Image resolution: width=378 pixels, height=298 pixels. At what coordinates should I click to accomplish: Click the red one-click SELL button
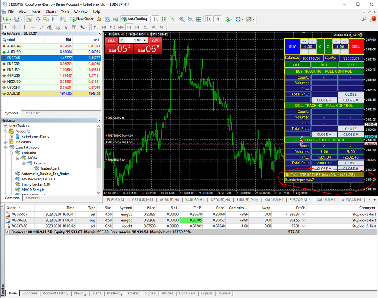tap(111, 41)
